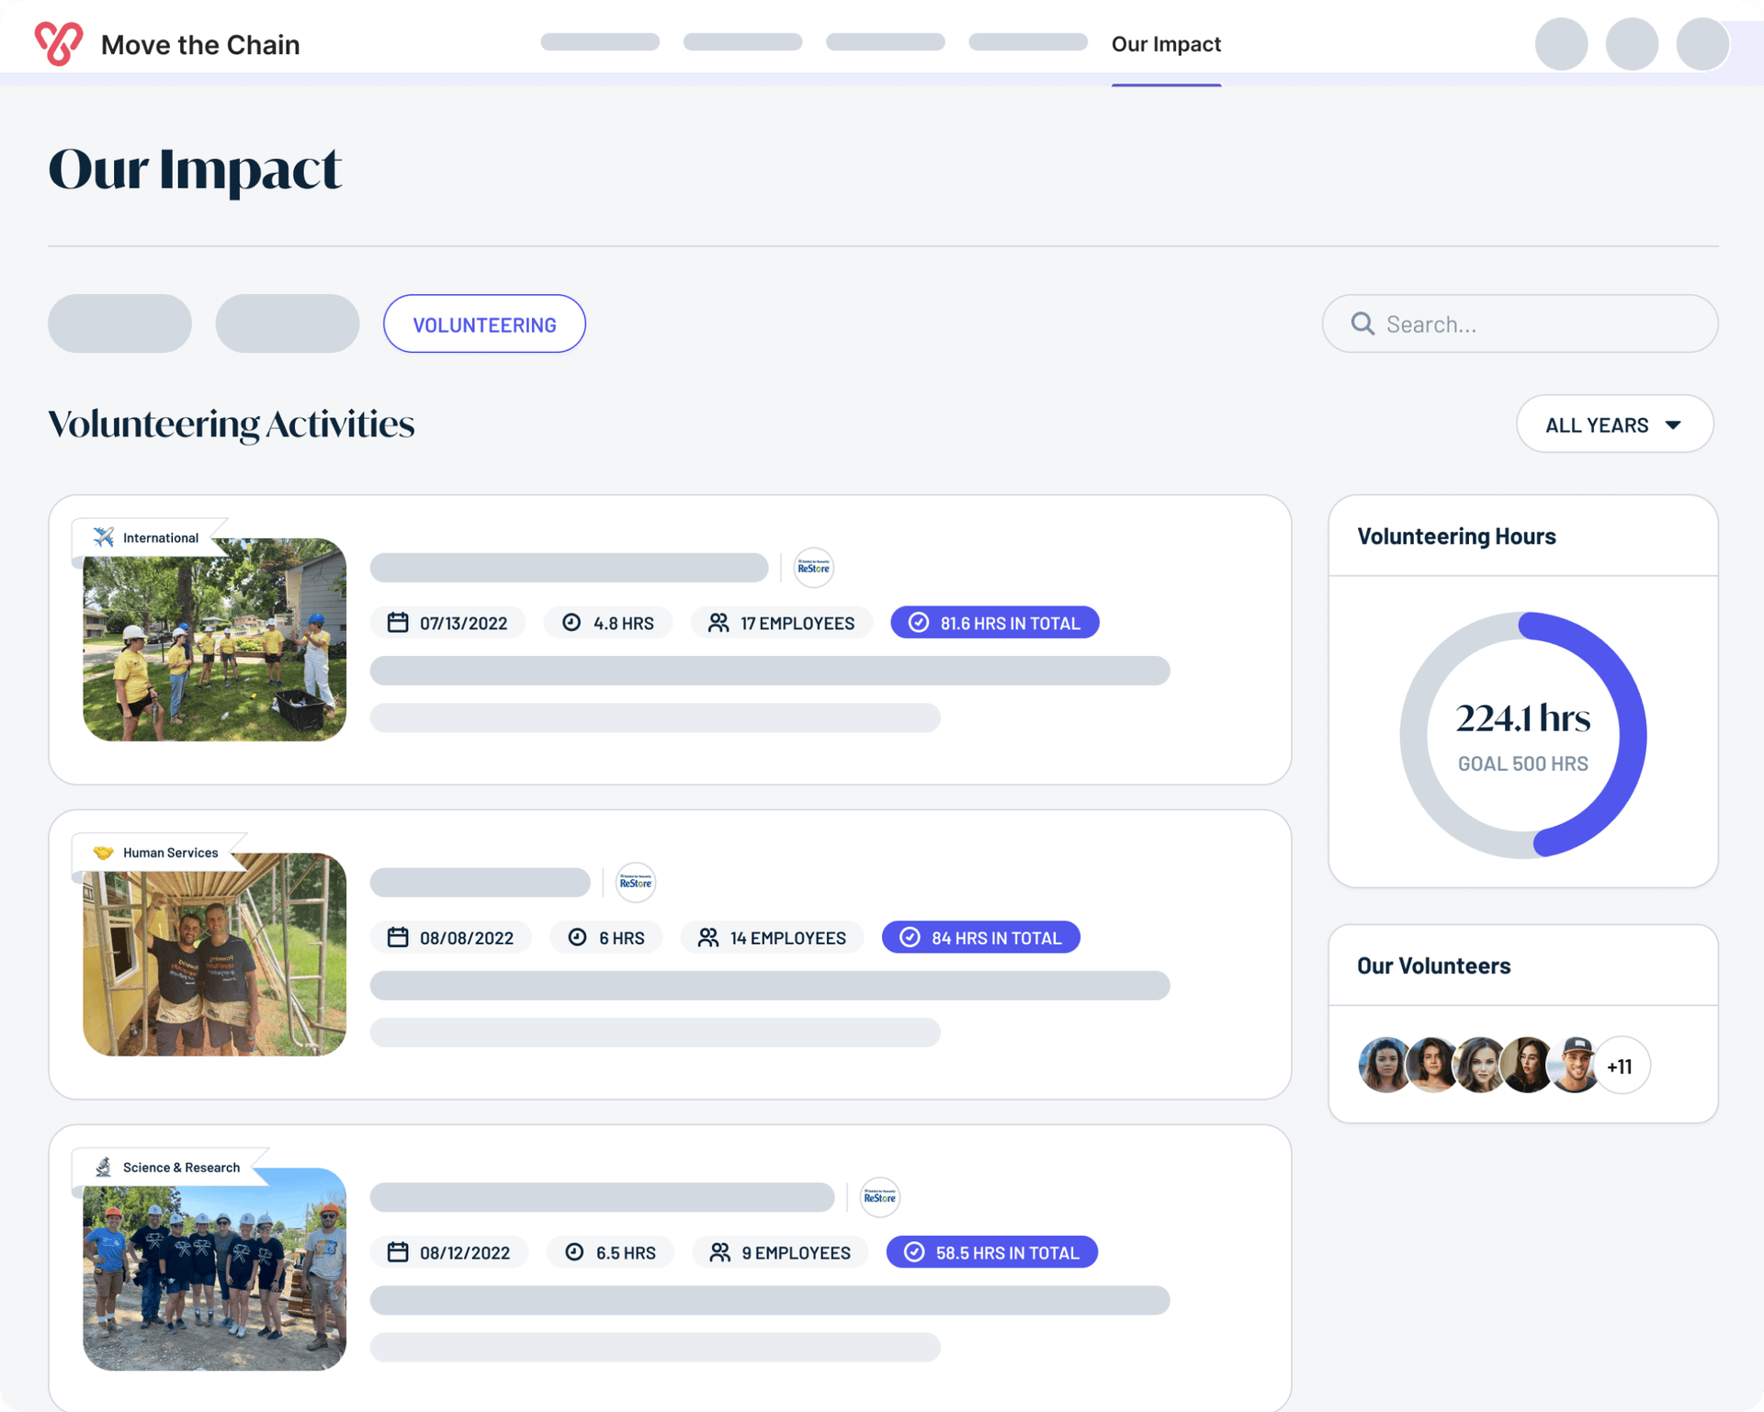
Task: Click the people icon beside 17 EMPLOYEES
Action: 718,623
